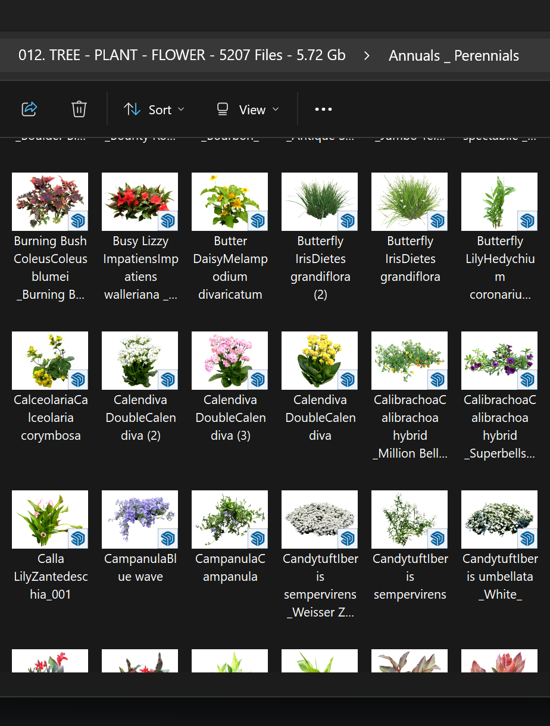Select Candytuft Iberis sempervirens Weisser Z thumbnail
550x726 pixels.
(x=320, y=520)
